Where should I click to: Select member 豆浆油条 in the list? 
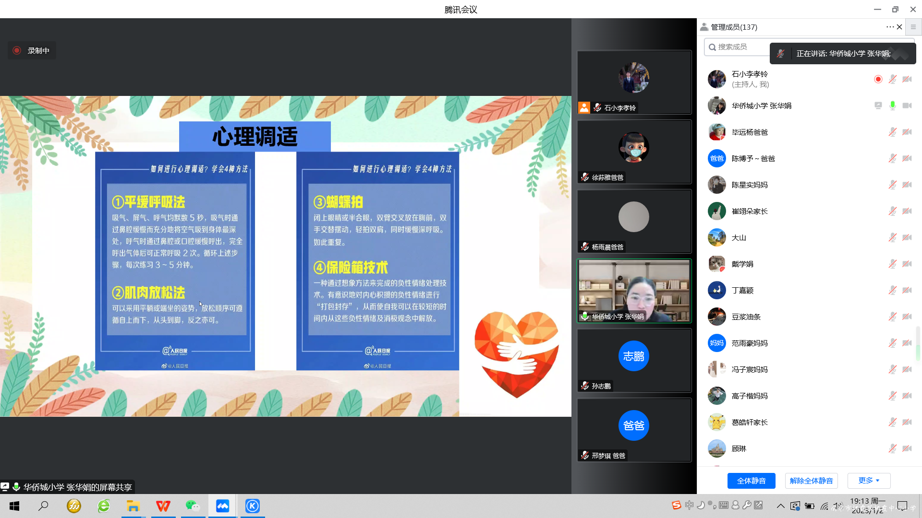[809, 317]
